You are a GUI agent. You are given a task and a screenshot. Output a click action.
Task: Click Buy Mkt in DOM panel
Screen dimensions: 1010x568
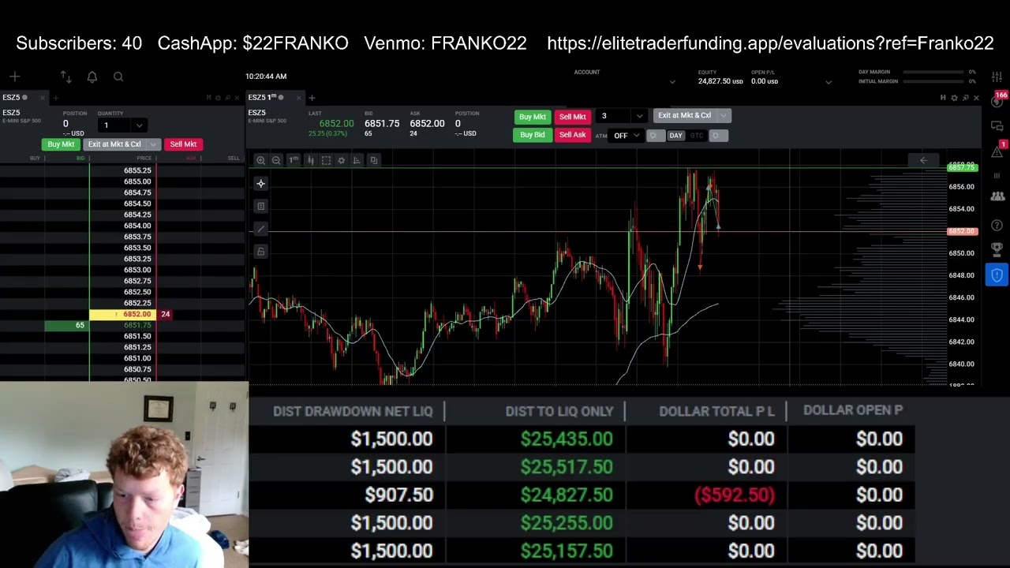pos(61,144)
